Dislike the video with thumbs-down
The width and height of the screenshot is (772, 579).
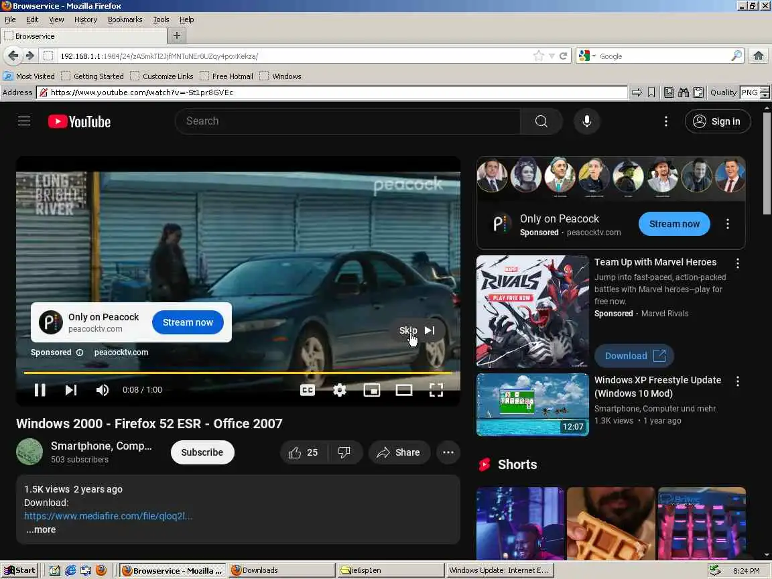(x=344, y=452)
